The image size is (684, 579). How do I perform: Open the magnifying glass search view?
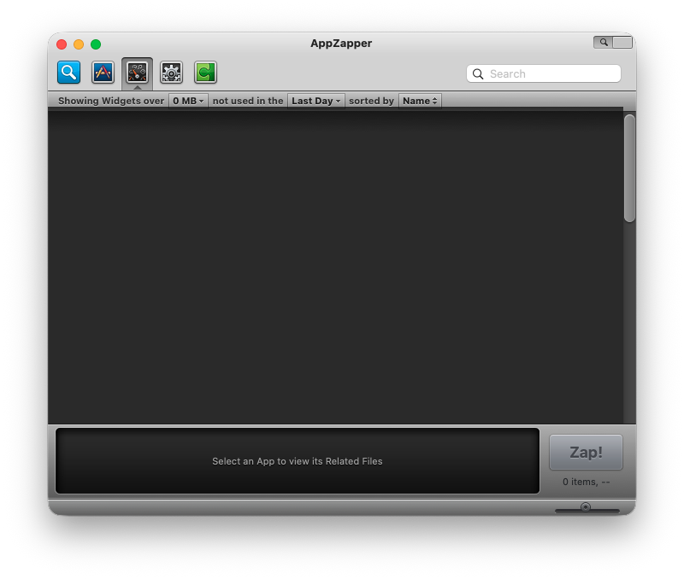pyautogui.click(x=69, y=72)
